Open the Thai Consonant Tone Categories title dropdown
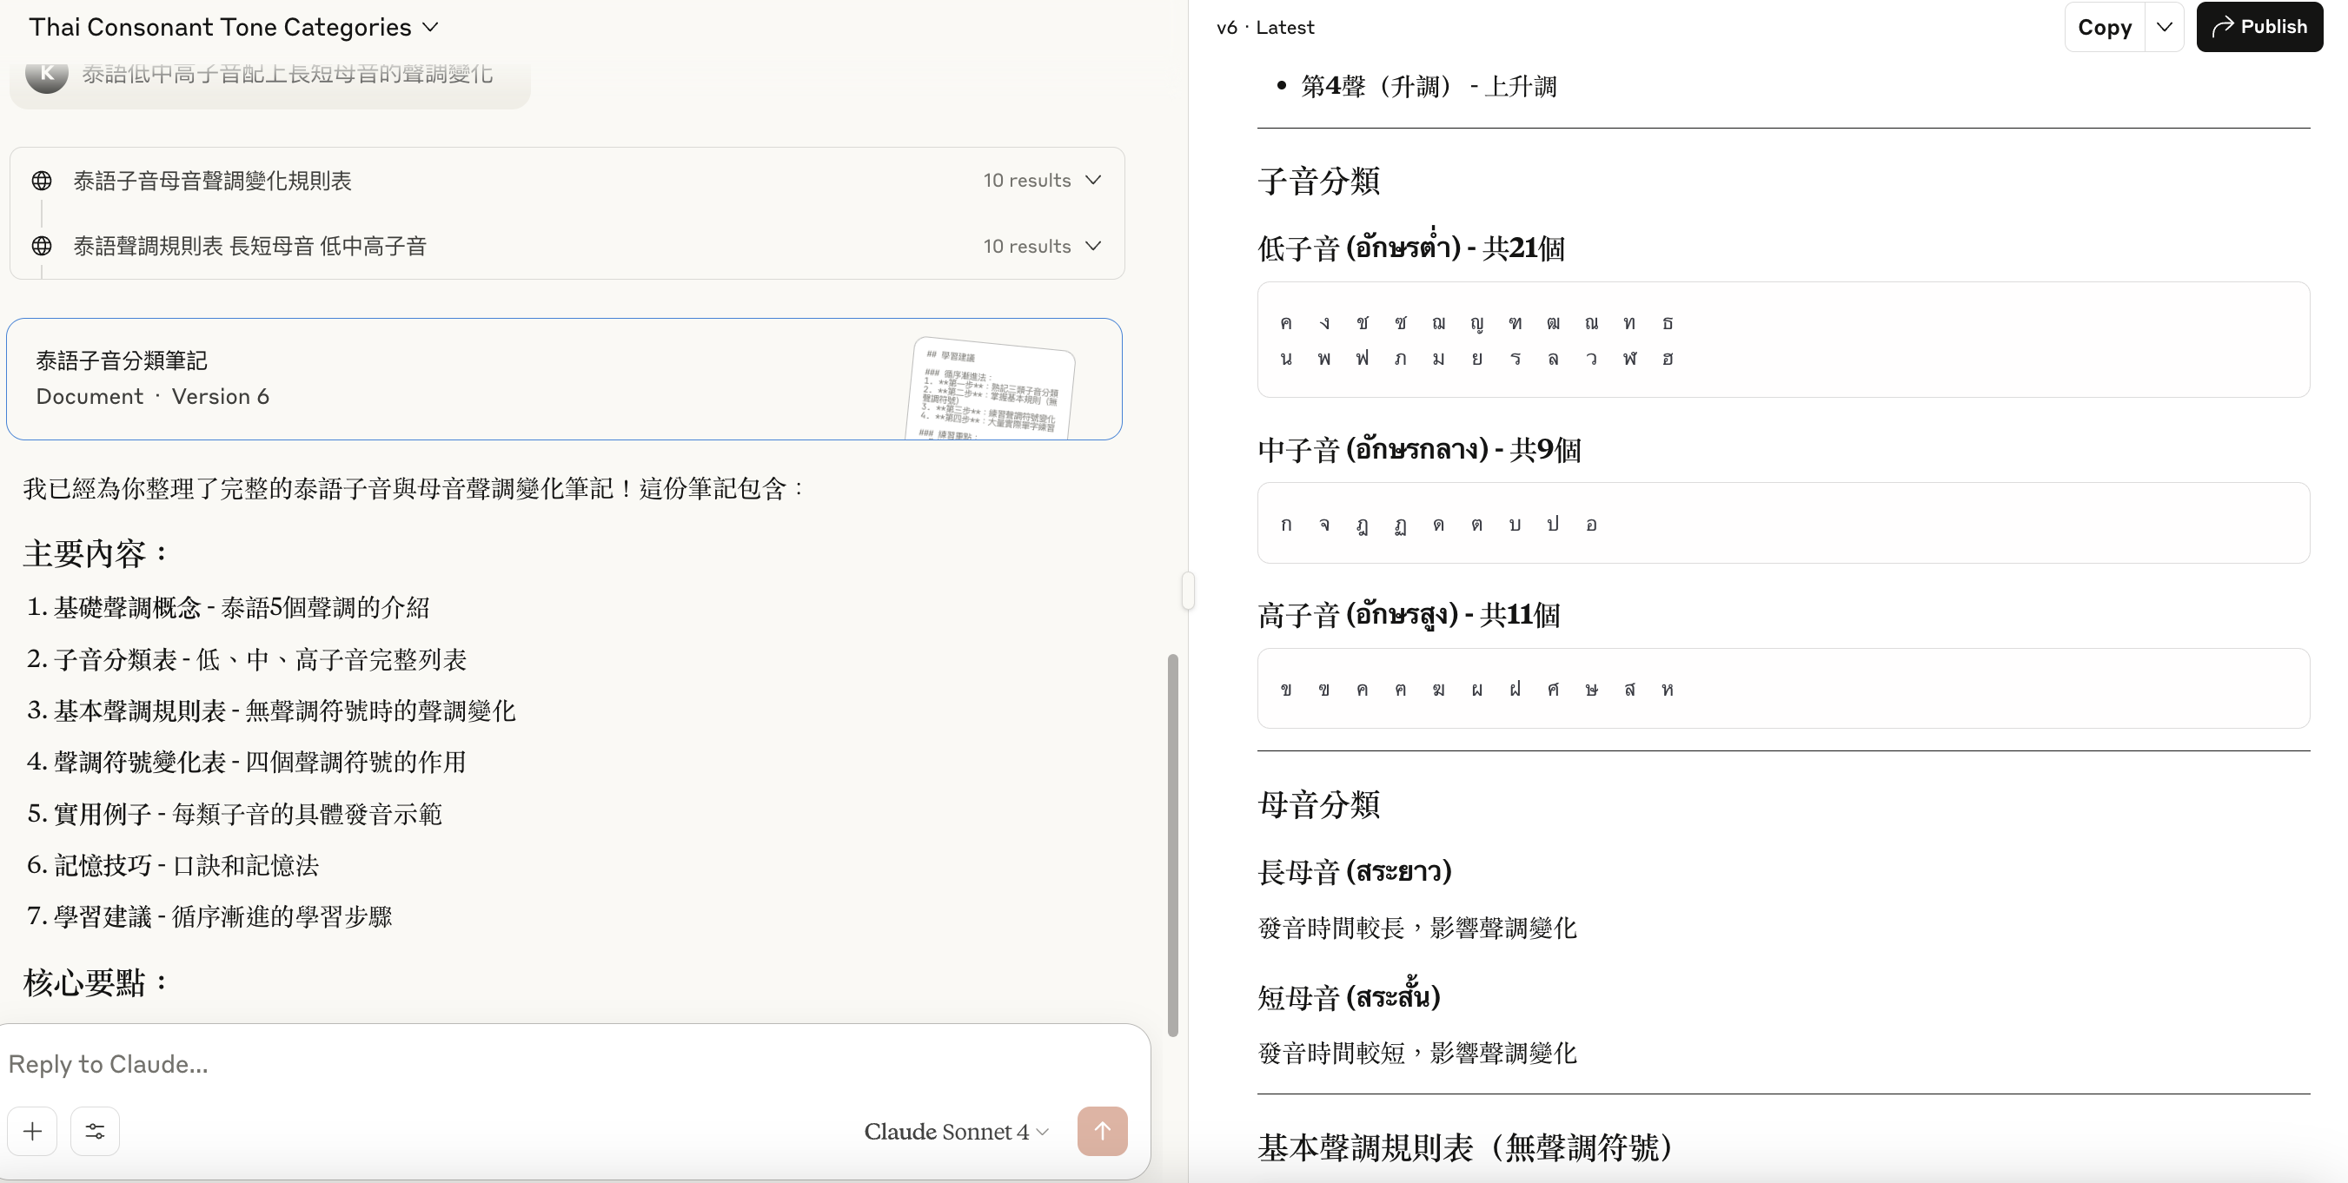Screen dimensions: 2348x1183 [x=234, y=27]
